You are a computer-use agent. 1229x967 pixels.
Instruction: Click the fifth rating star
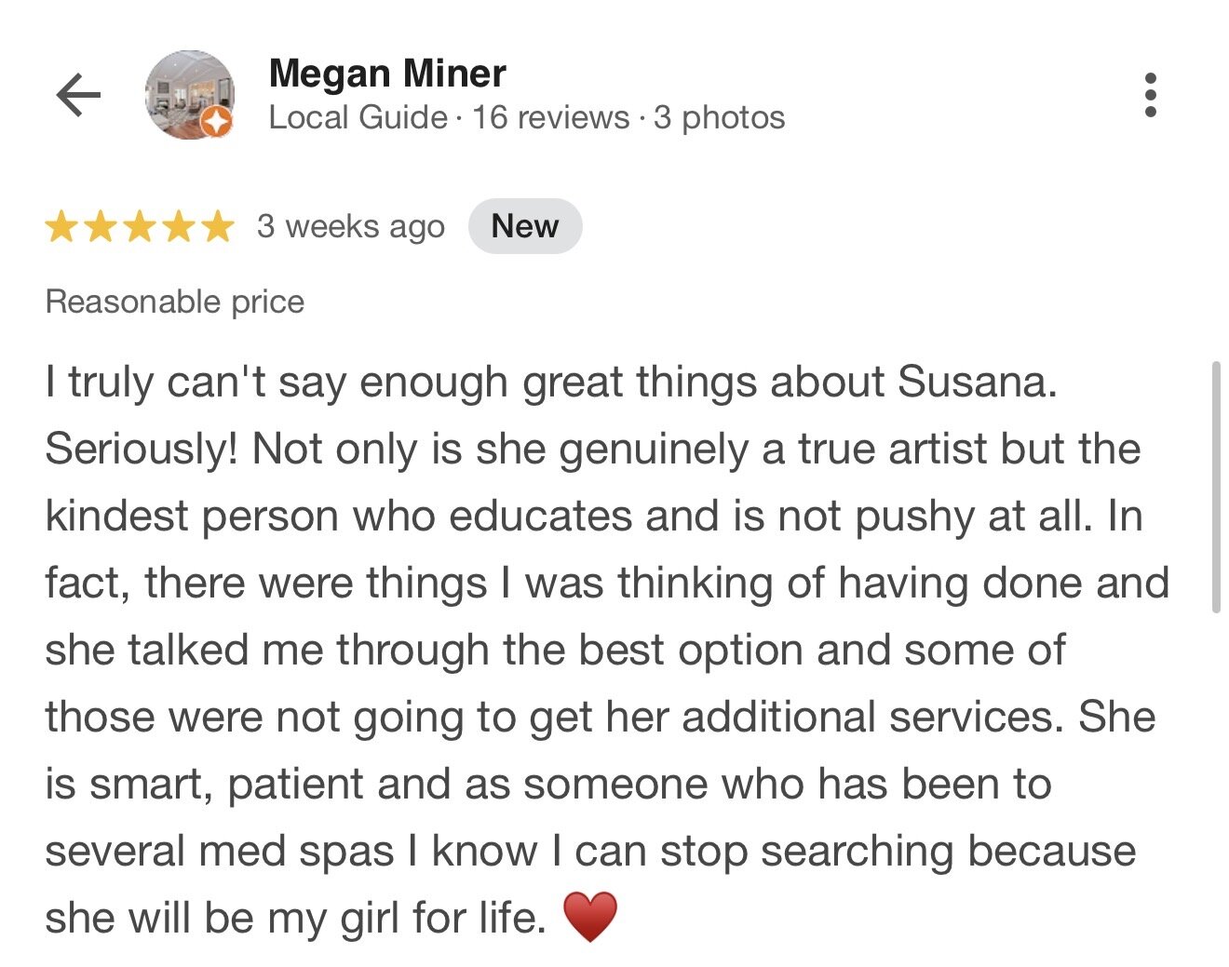pyautogui.click(x=218, y=227)
